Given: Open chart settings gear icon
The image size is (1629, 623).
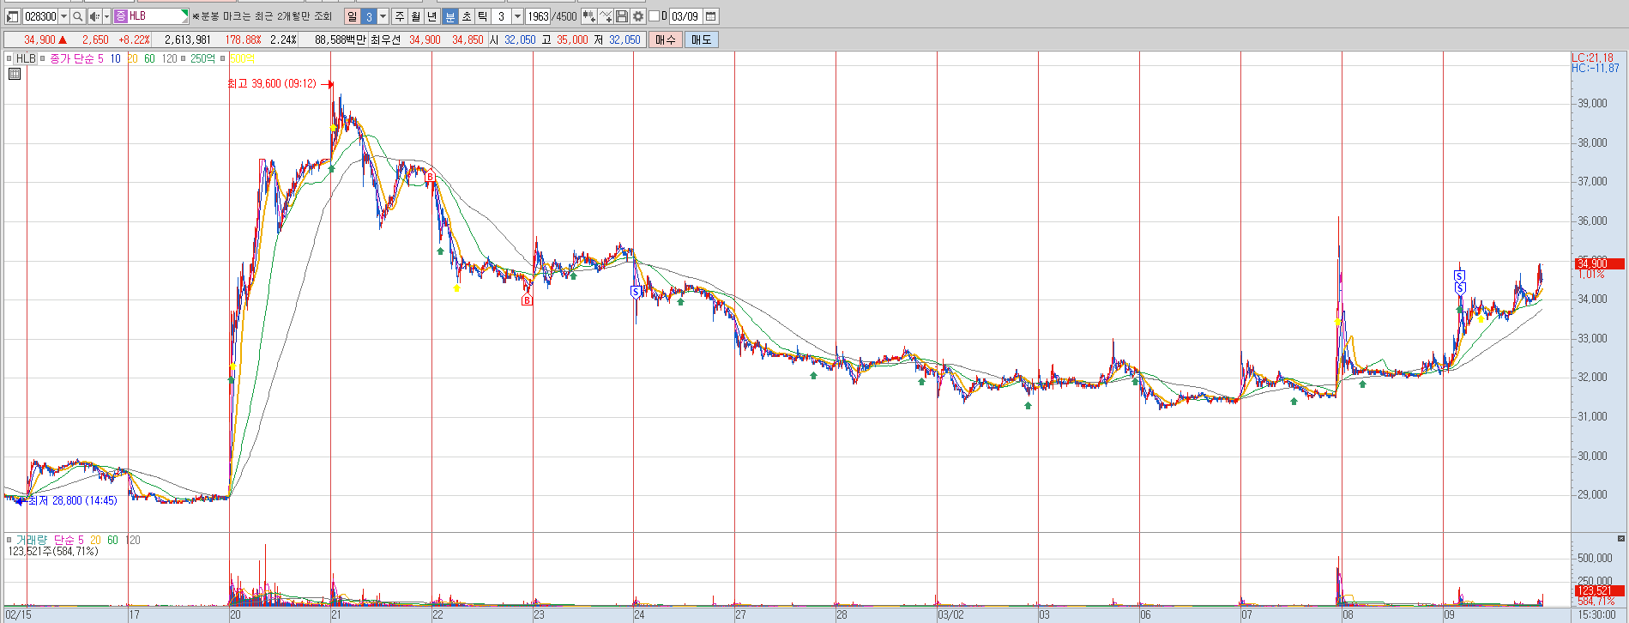Looking at the screenshot, I should pos(638,16).
